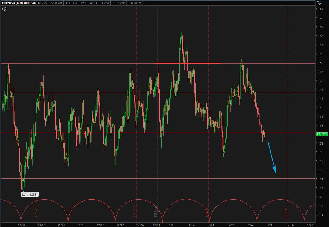This screenshot has width=329, height=227.
Task: Click the 1.146 price axis label
Action: (319, 81)
